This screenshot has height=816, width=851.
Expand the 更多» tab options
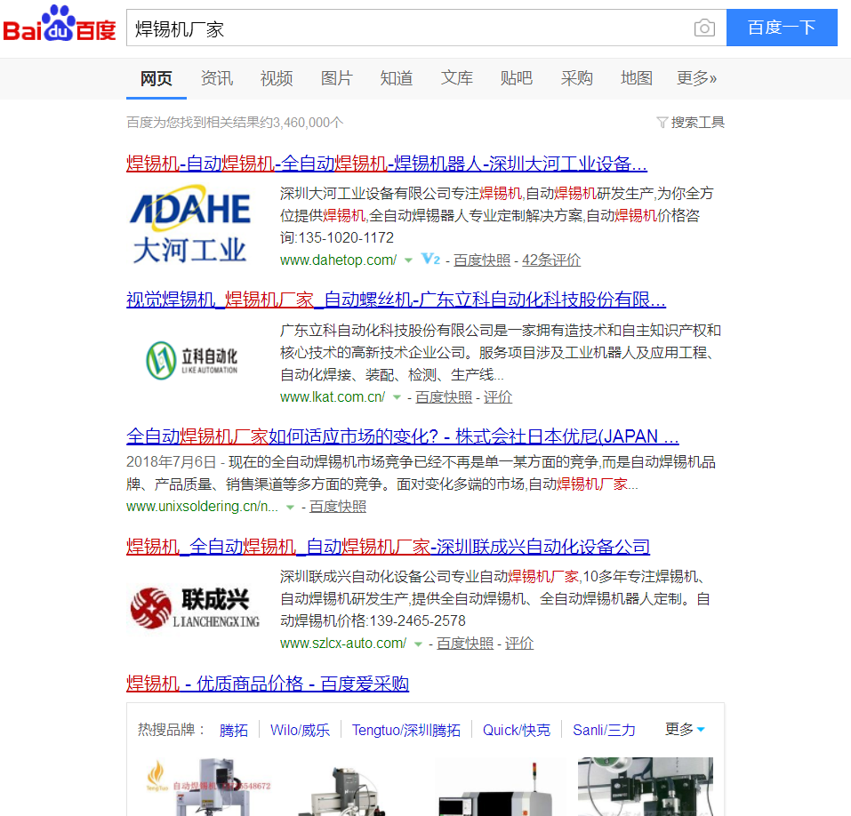[x=696, y=79]
